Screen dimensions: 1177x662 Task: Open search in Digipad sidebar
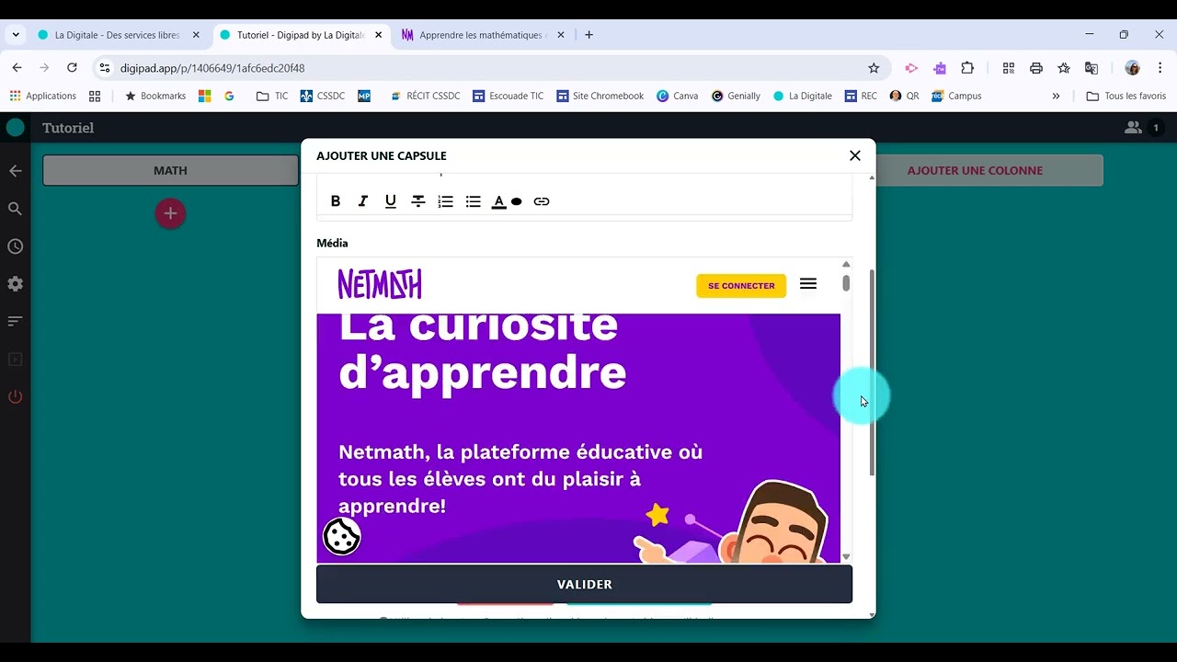coord(15,209)
